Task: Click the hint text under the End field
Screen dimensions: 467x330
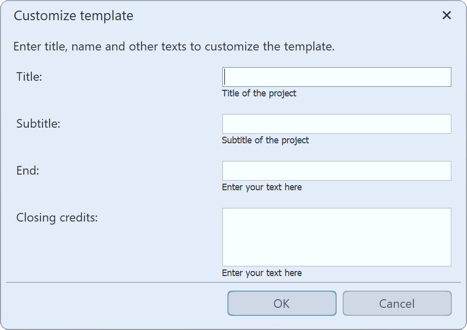Action: tap(262, 187)
